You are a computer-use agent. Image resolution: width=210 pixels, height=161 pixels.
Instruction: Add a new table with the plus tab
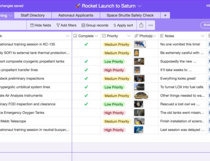pyautogui.click(x=165, y=15)
